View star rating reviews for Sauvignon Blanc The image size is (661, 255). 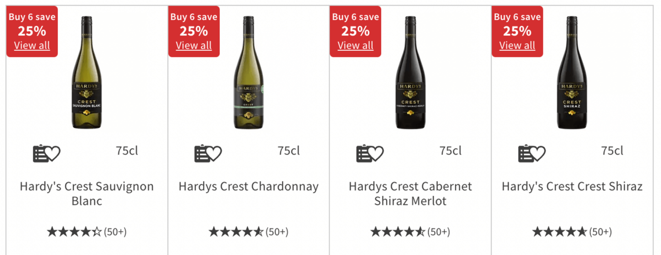[86, 232]
